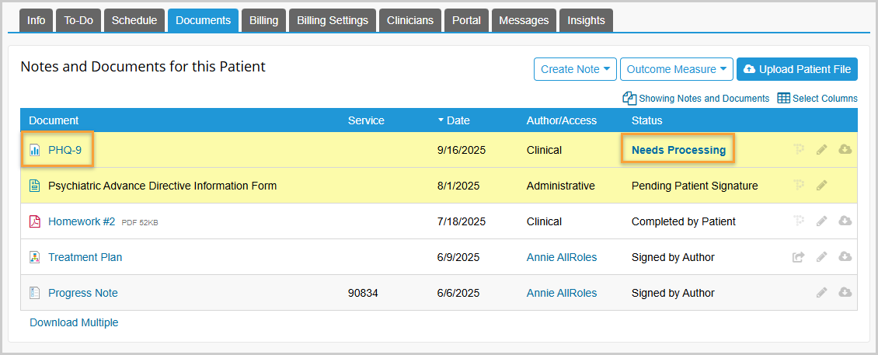Click the edit pencil for PHQ-9
The image size is (878, 355).
tap(821, 150)
